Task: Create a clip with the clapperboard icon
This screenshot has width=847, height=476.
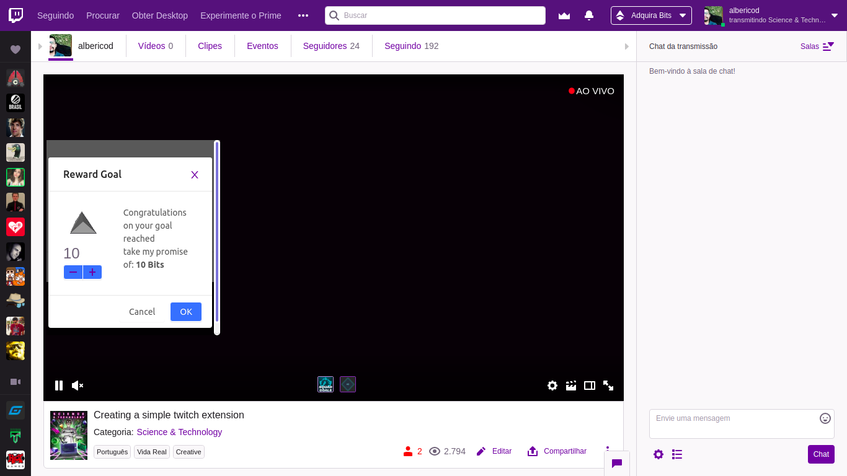Action: [x=571, y=386]
